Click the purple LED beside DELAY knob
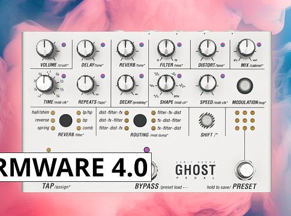Screen dimensions: 291x216 [x=103, y=44]
